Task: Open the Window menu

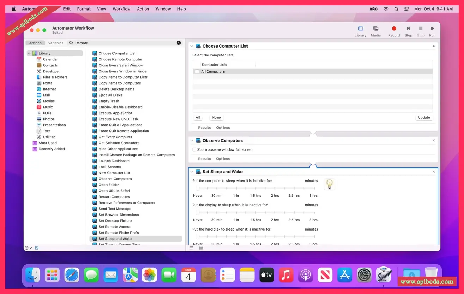Action: [163, 9]
